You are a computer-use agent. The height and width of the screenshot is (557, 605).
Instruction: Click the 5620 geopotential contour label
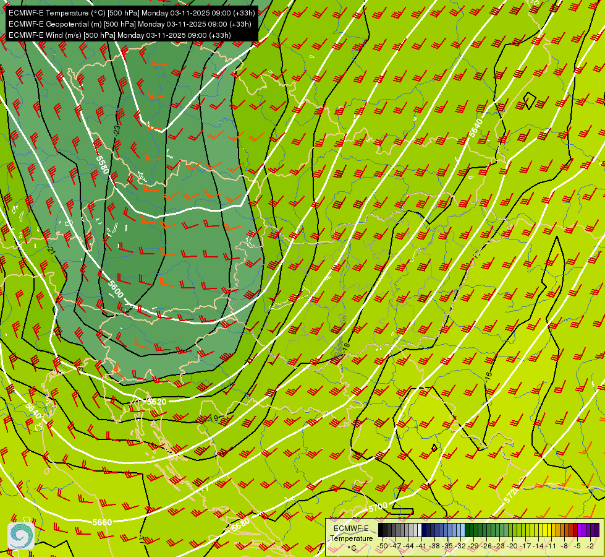click(x=156, y=402)
